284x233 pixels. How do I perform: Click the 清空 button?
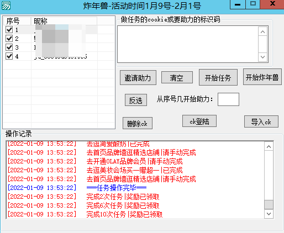(177, 77)
